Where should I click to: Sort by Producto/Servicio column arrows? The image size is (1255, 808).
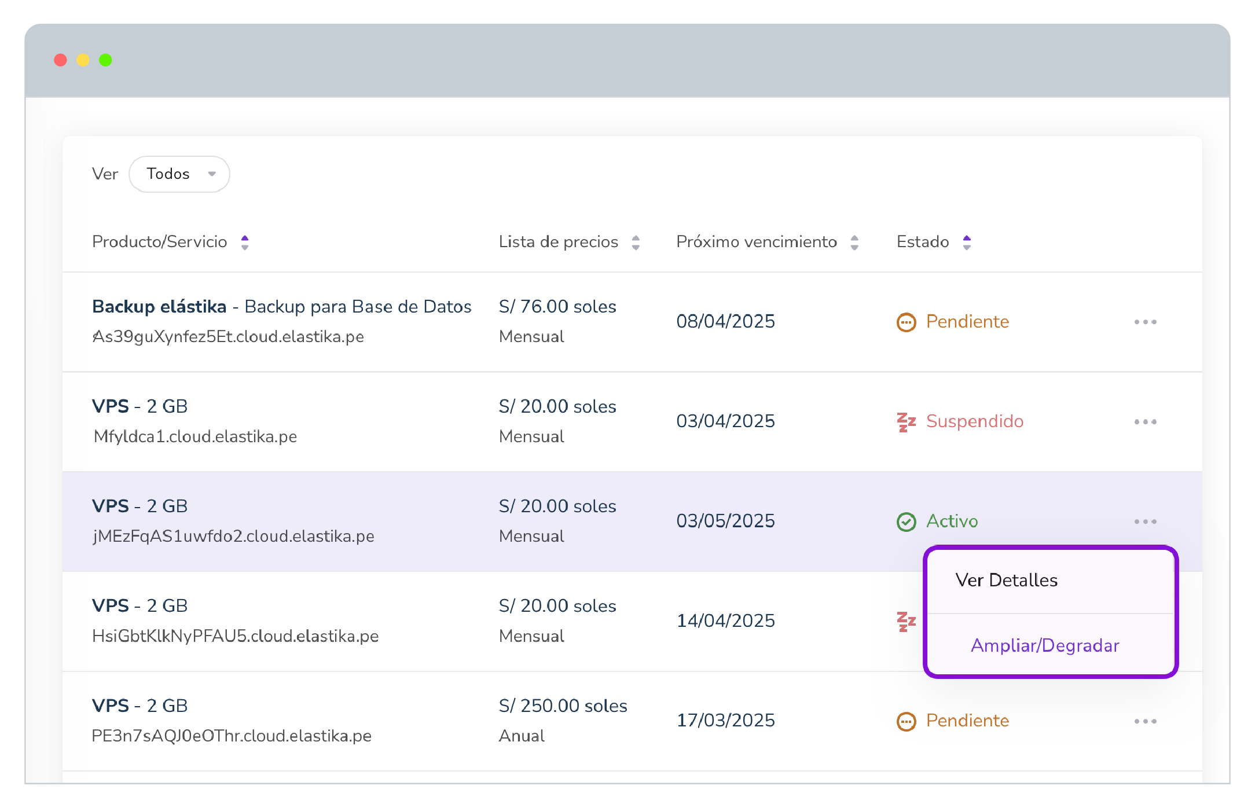click(x=245, y=243)
